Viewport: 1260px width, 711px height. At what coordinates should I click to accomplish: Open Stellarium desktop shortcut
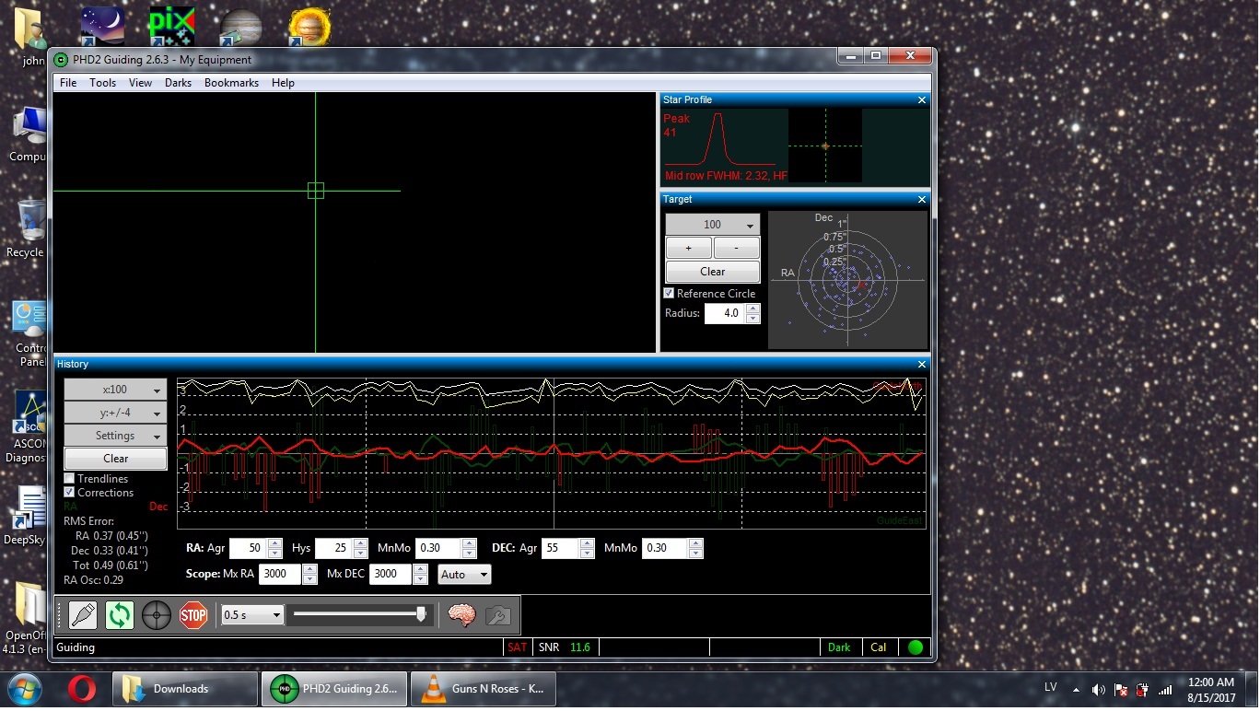pyautogui.click(x=100, y=25)
